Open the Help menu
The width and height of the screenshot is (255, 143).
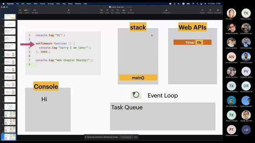(85, 4)
